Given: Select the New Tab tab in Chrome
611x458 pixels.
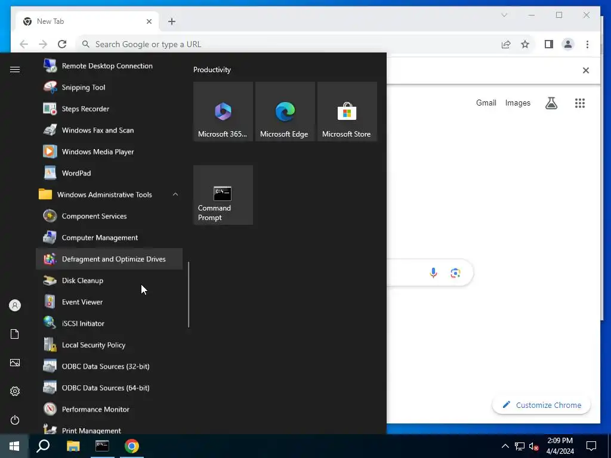Looking at the screenshot, I should 87,21.
